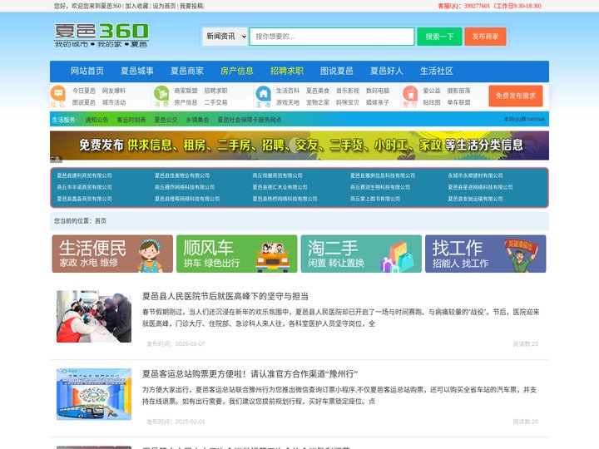Open the 淘二手 second-hand banner
The height and width of the screenshot is (449, 599).
pyautogui.click(x=361, y=254)
